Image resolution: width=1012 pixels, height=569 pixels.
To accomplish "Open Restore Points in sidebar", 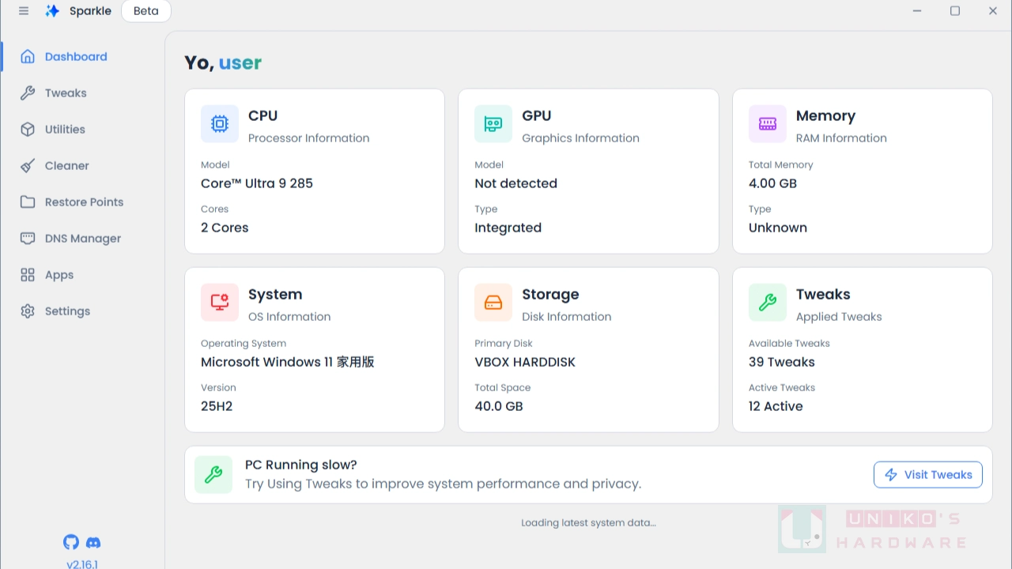I will [82, 202].
